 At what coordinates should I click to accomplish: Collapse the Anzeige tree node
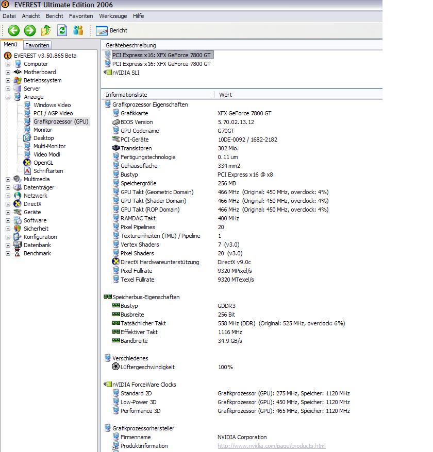point(8,97)
